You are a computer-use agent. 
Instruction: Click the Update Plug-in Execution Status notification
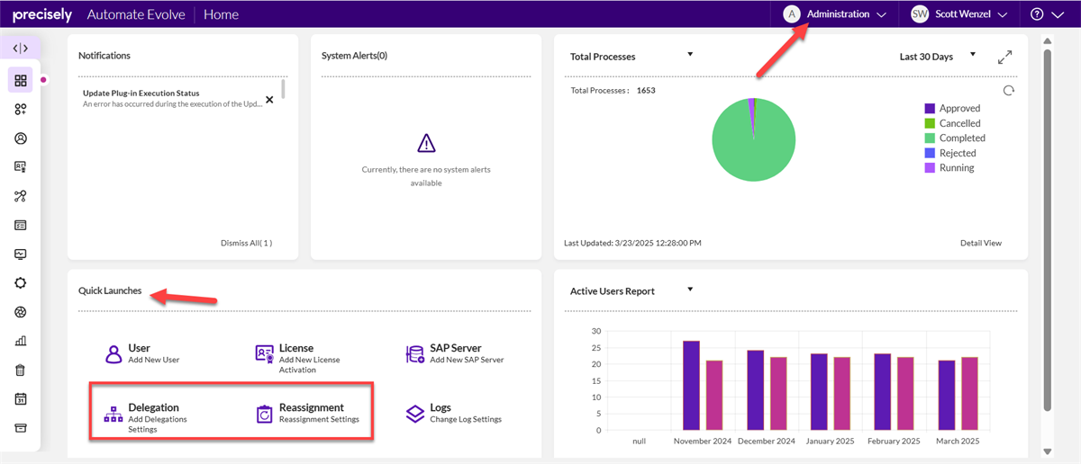[x=172, y=98]
